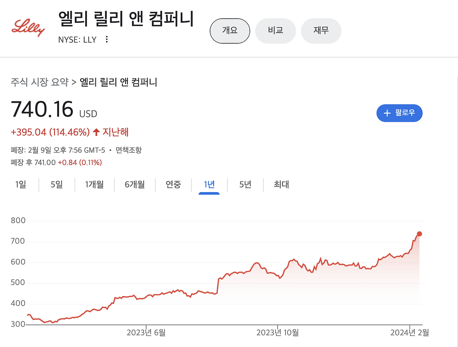Open the three-dot options menu beside NYSE: LLY
The image size is (458, 347).
107,39
